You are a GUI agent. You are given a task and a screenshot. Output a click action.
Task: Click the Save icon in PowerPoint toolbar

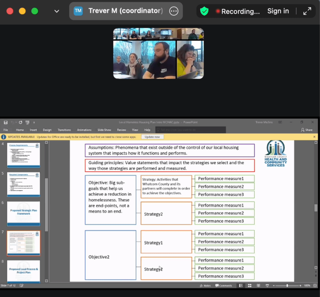point(5,122)
